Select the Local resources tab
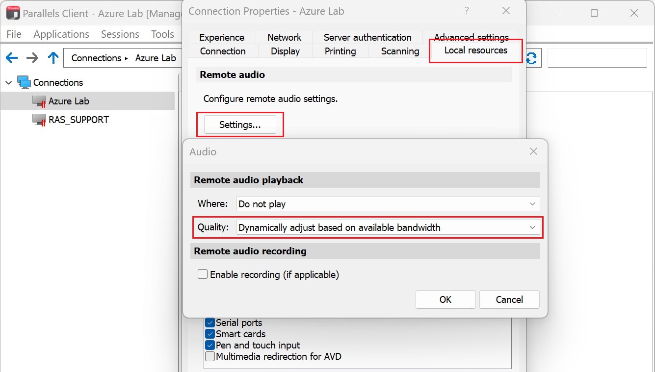Screen dimensions: 655x372 (476, 50)
